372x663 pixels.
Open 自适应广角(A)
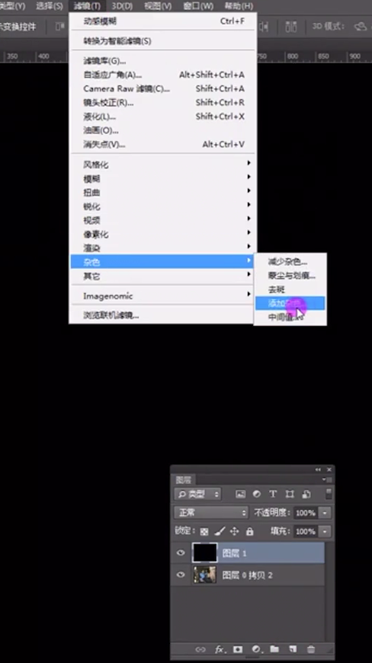coord(163,75)
